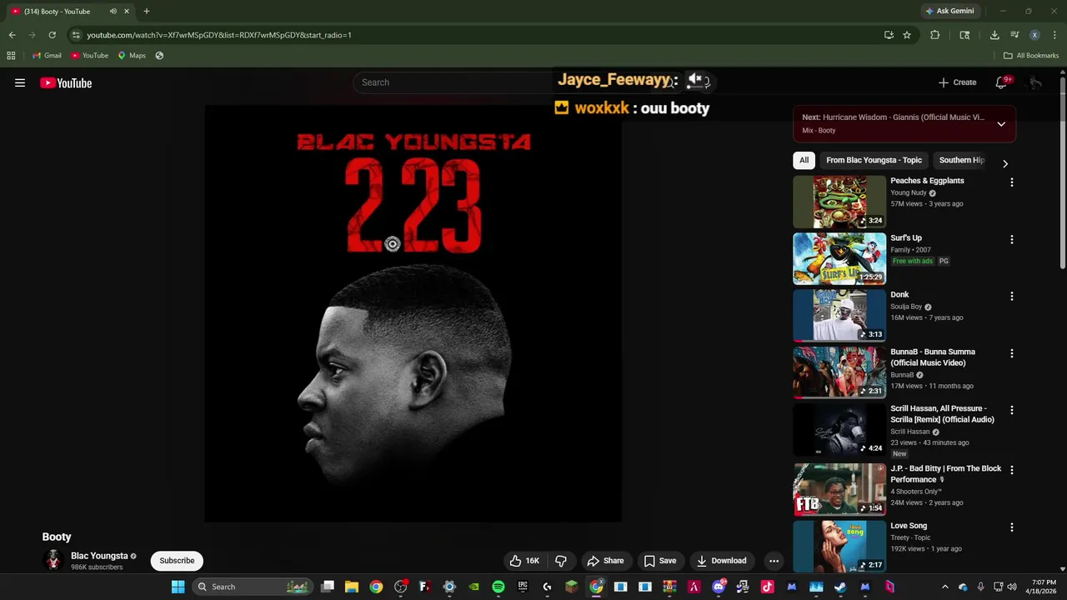This screenshot has height=600, width=1067.
Task: Dislike the Booty video
Action: 561,561
